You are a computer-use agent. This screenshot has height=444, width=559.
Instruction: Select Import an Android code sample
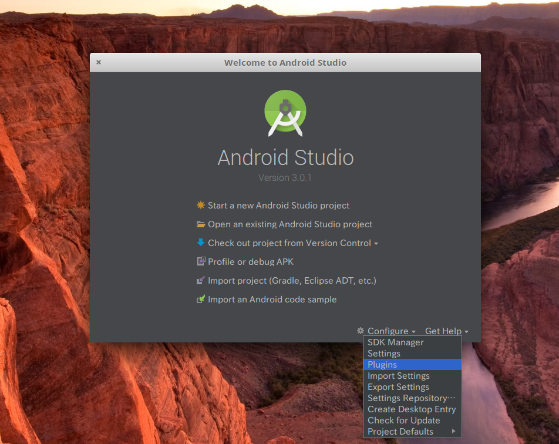pyautogui.click(x=272, y=300)
